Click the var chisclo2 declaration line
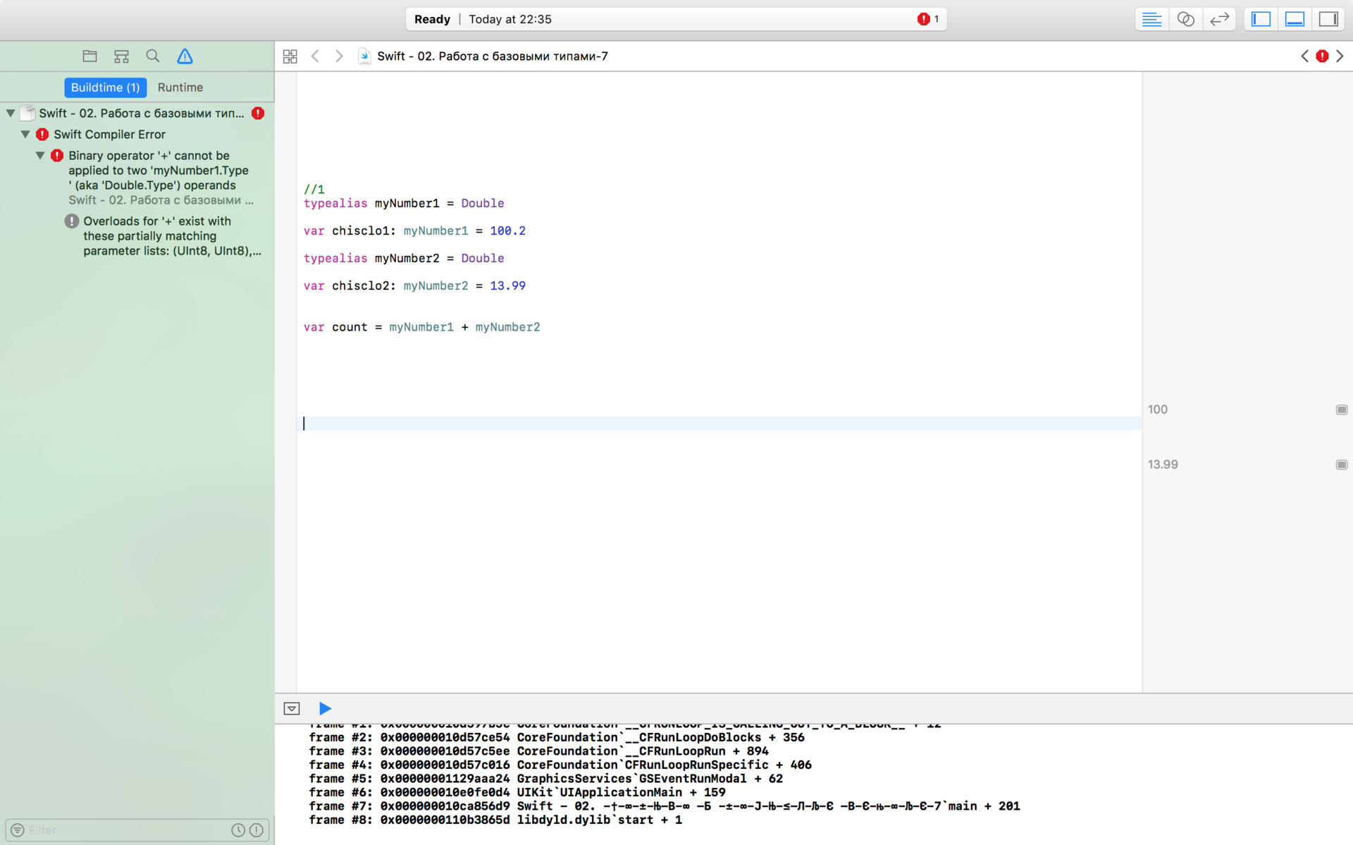Image resolution: width=1353 pixels, height=845 pixels. (414, 285)
